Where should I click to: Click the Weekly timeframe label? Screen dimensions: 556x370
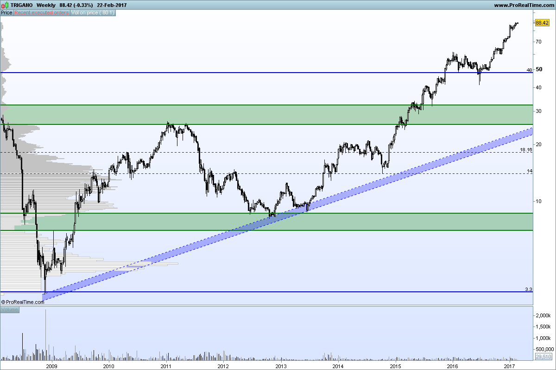click(x=46, y=5)
